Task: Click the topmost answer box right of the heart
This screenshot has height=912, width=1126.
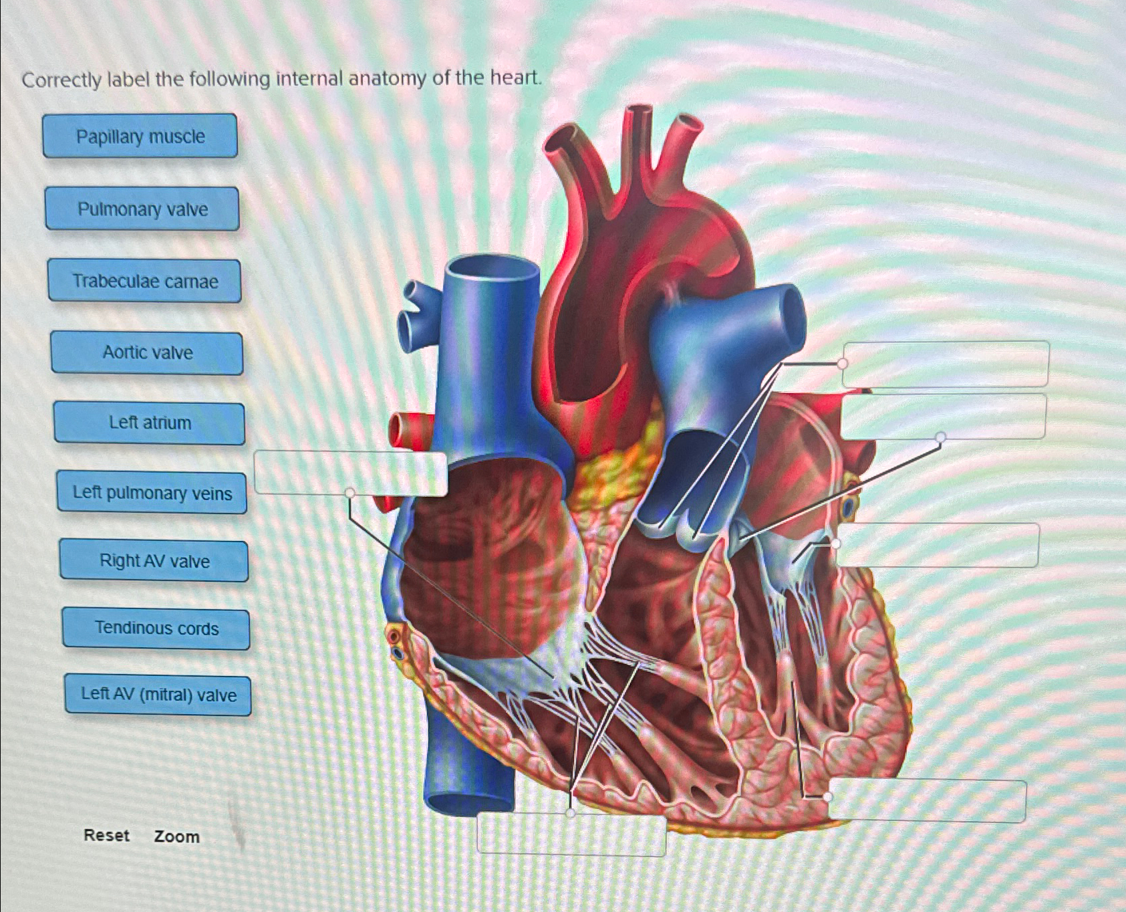Action: 946,364
